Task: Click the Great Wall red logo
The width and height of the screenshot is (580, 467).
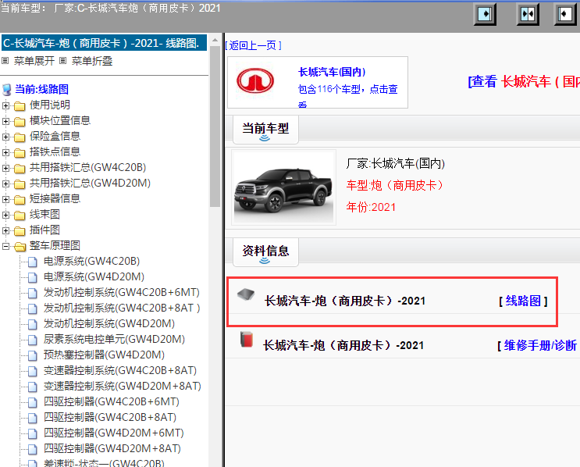Action: 255,80
